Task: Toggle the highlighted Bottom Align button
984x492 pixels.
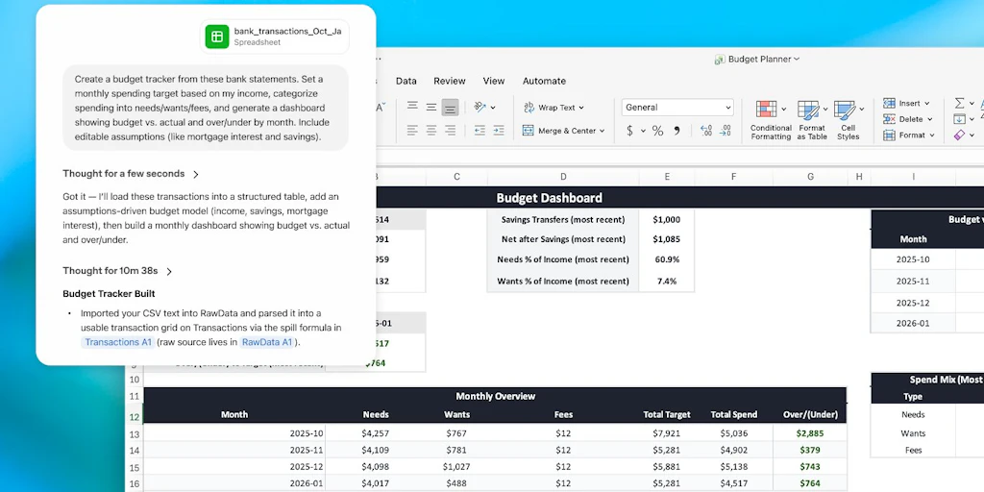Action: 450,108
